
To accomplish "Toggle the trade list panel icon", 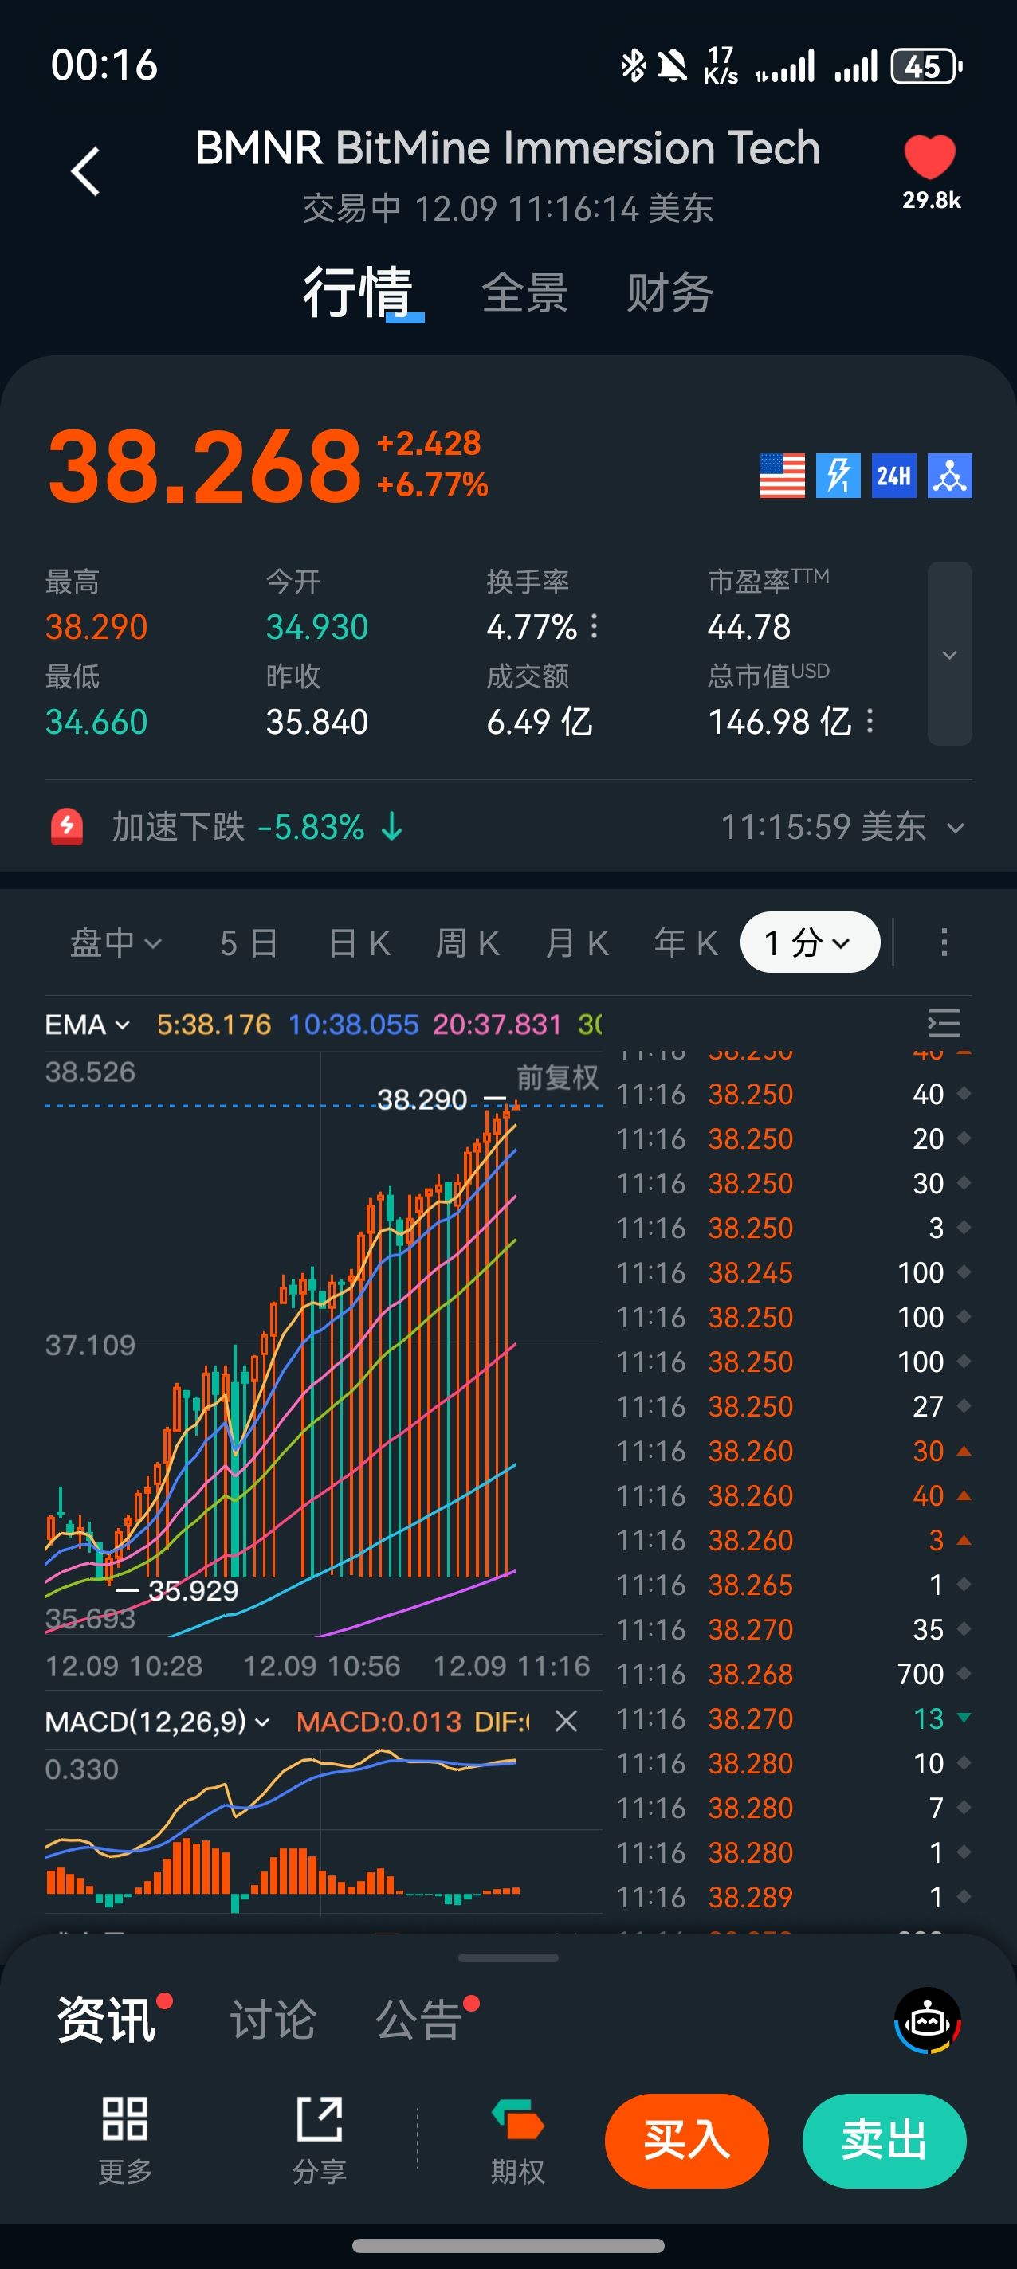I will coord(944,1024).
